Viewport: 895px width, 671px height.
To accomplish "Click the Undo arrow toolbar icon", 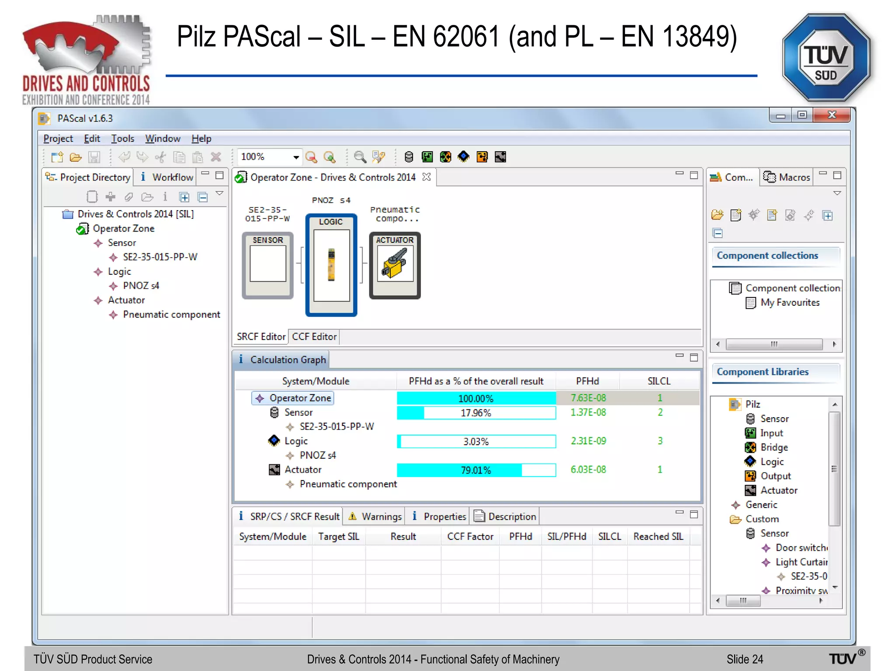I will click(x=124, y=157).
